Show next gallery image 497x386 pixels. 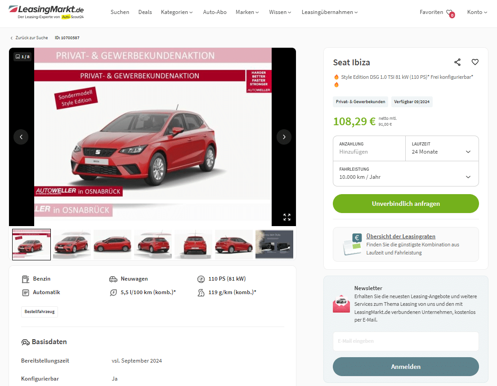click(284, 137)
